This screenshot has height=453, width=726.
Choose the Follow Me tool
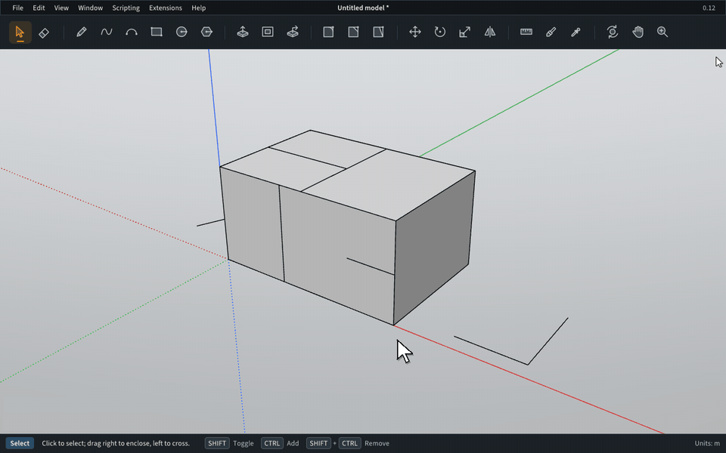(x=293, y=32)
